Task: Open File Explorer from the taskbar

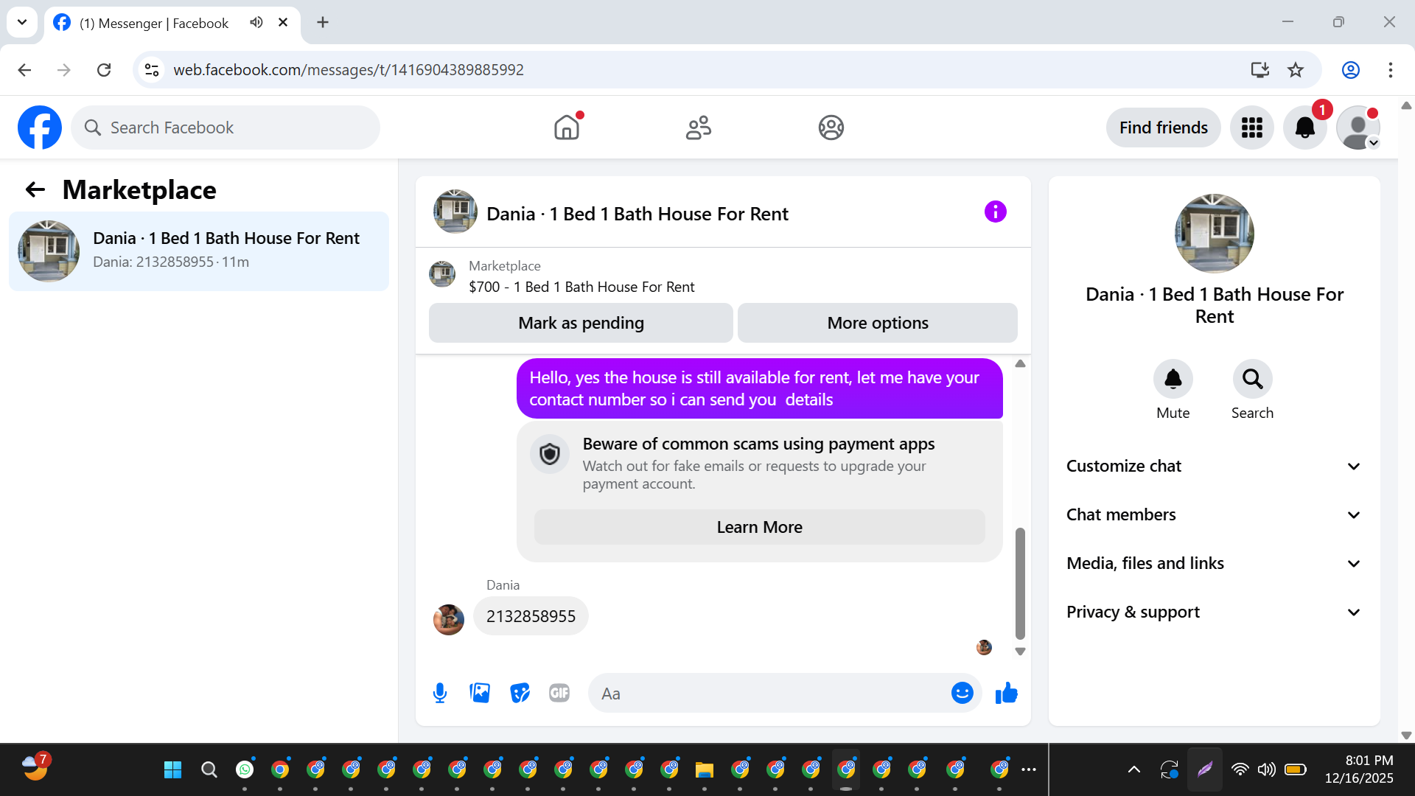Action: (704, 770)
